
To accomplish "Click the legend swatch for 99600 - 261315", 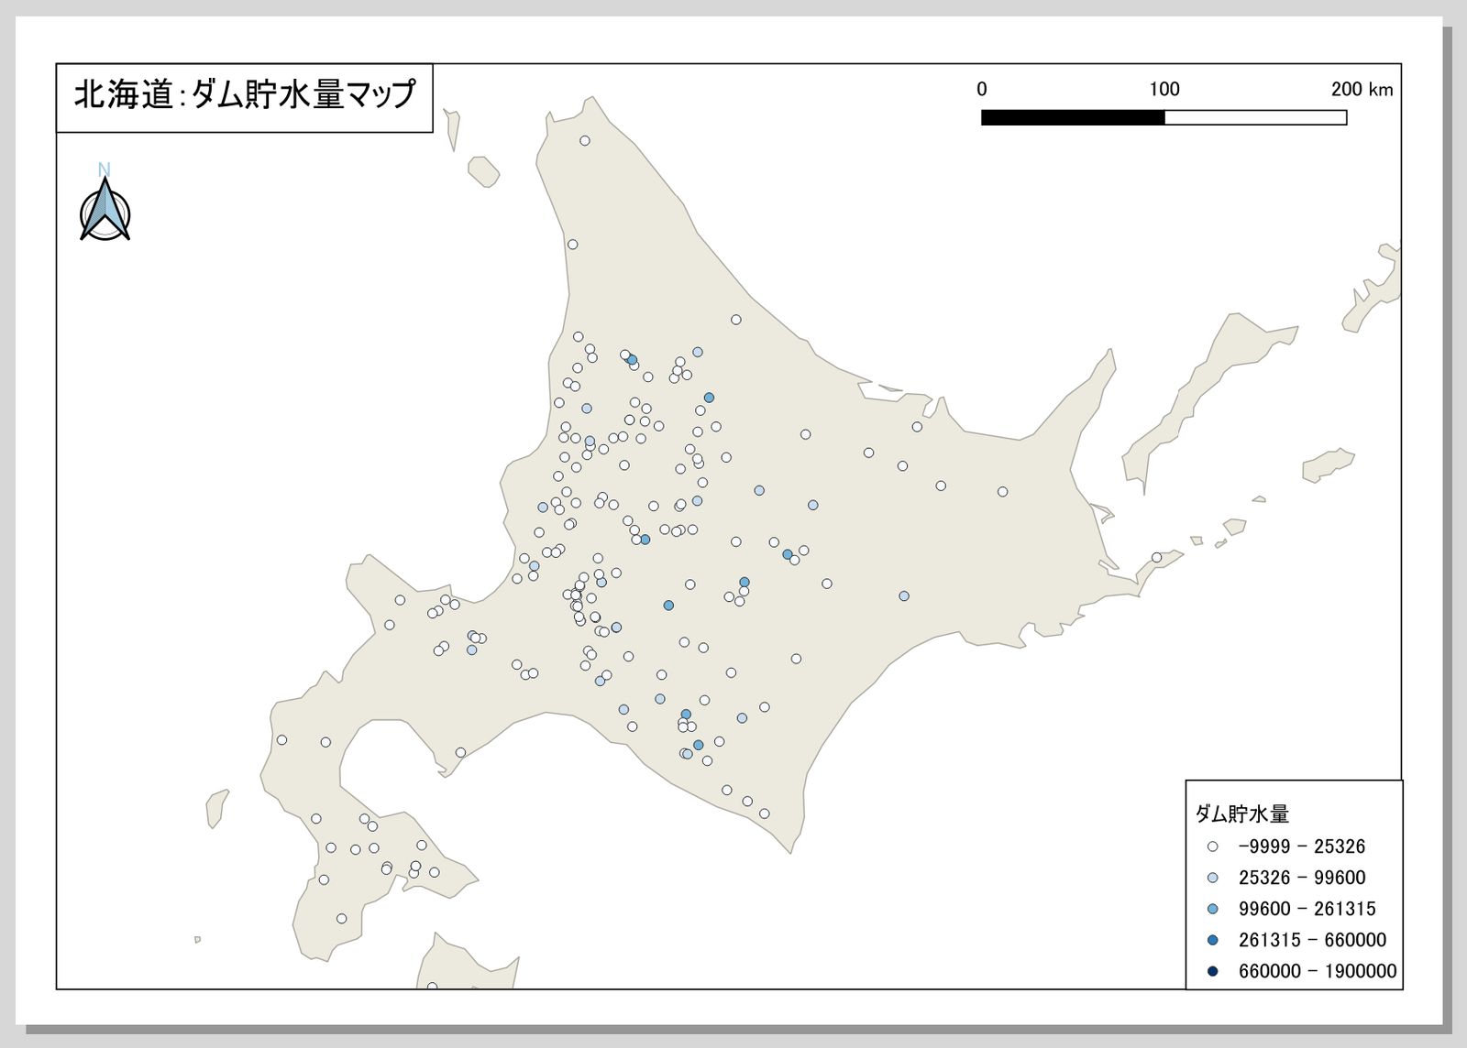I will coord(1212,909).
